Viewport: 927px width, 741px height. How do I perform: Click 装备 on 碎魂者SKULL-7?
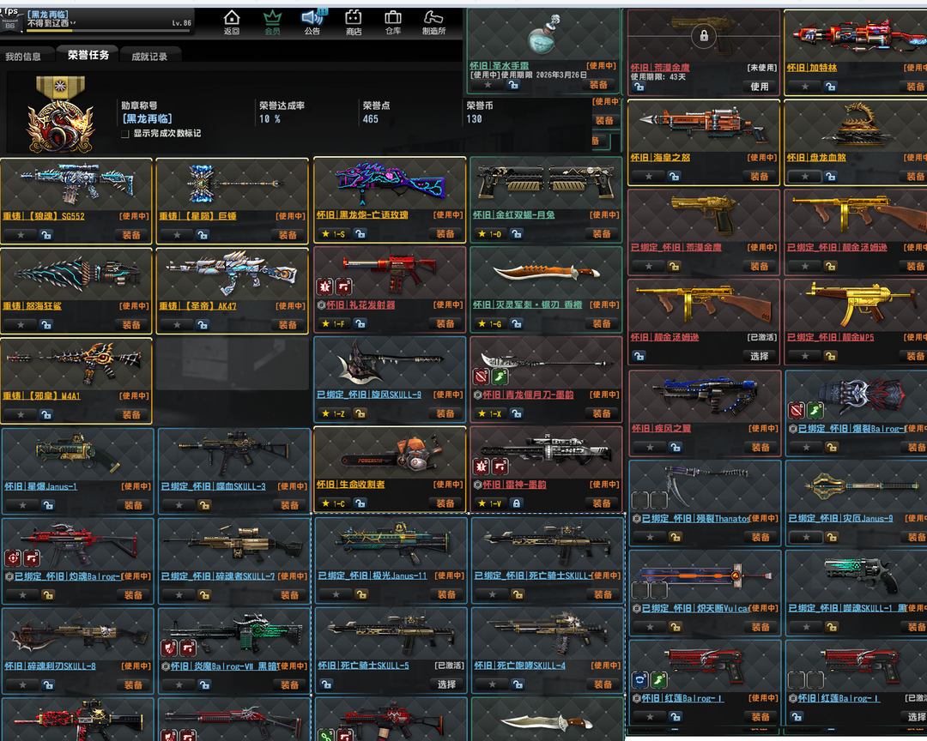(290, 595)
